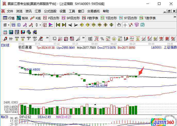Open the 交易委托 menu
The width and height of the screenshot is (177, 126).
pos(93,11)
